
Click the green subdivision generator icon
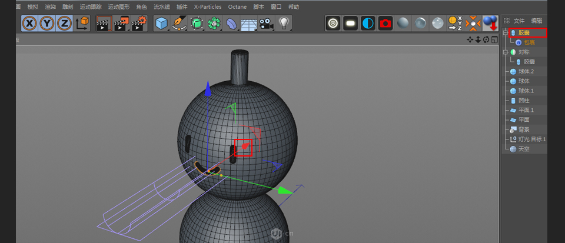click(197, 24)
